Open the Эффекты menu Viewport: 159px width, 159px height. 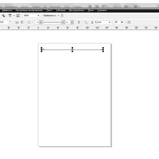pos(7,10)
